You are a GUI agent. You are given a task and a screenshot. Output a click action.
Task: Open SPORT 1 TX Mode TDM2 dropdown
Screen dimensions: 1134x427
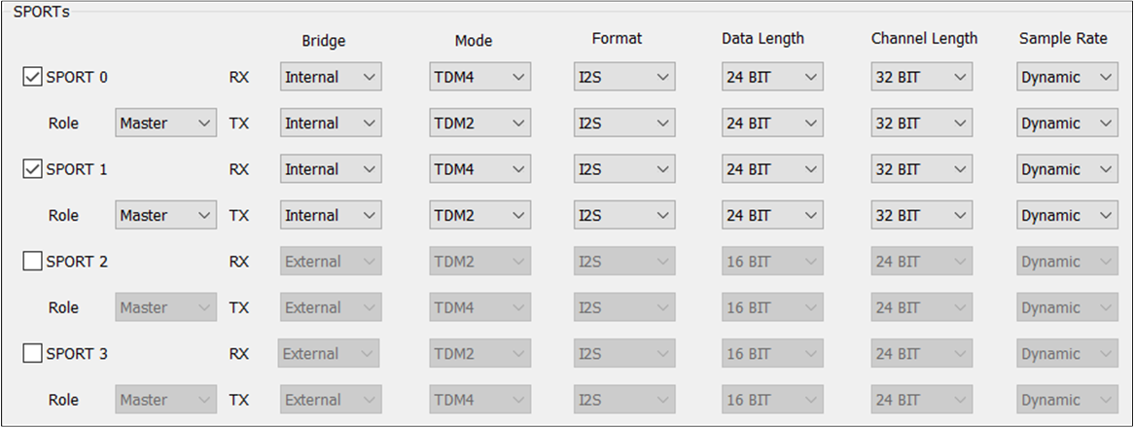point(480,216)
